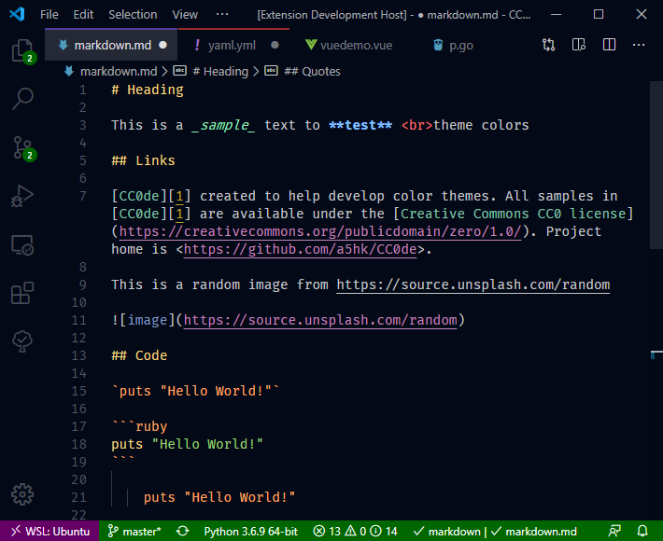Click the first [CC0de] reference on line 7
663x541 pixels.
coord(139,197)
